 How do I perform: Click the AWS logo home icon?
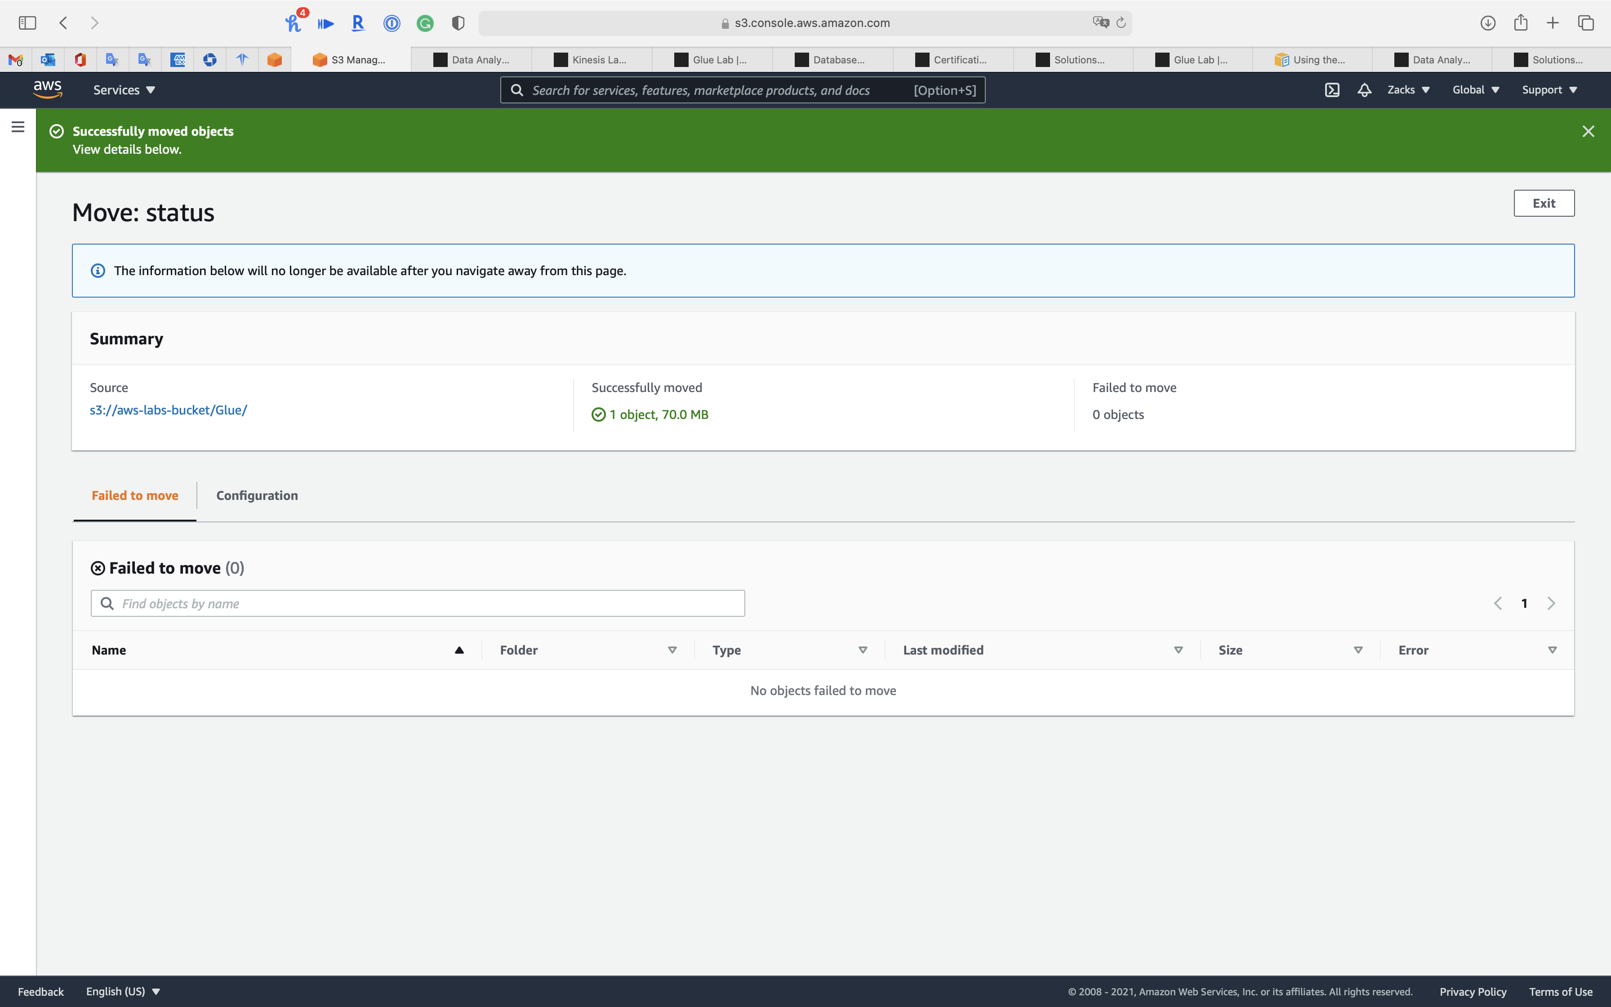[x=48, y=89]
